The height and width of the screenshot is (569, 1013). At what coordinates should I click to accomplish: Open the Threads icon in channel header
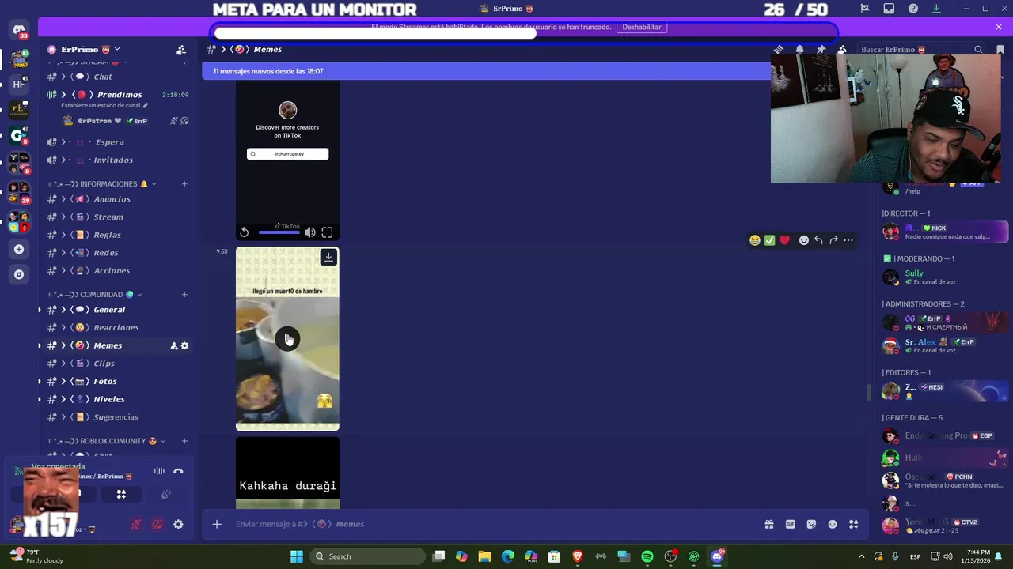(x=779, y=49)
